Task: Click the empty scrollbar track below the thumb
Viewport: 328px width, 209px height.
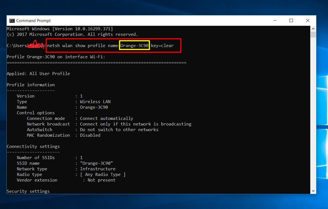Action: pos(313,112)
